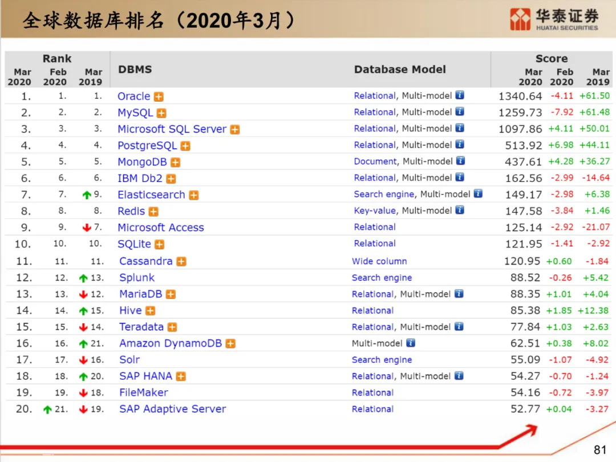616x462 pixels.
Task: Select Microsoft Access change value -21.07
Action: (596, 227)
